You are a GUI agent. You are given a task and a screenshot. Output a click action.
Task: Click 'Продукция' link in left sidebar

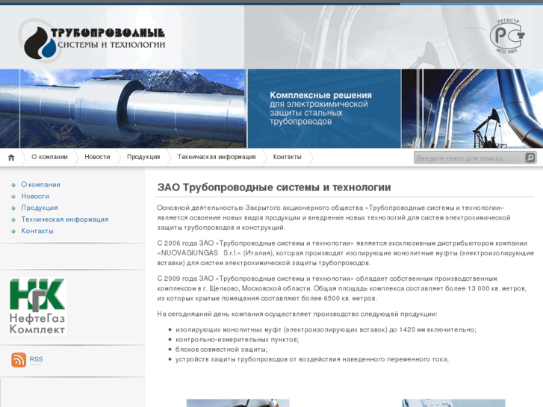pos(40,208)
